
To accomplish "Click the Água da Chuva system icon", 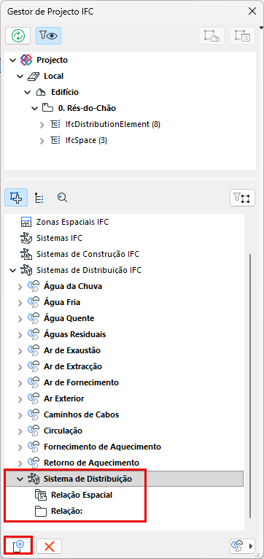I will click(x=33, y=286).
